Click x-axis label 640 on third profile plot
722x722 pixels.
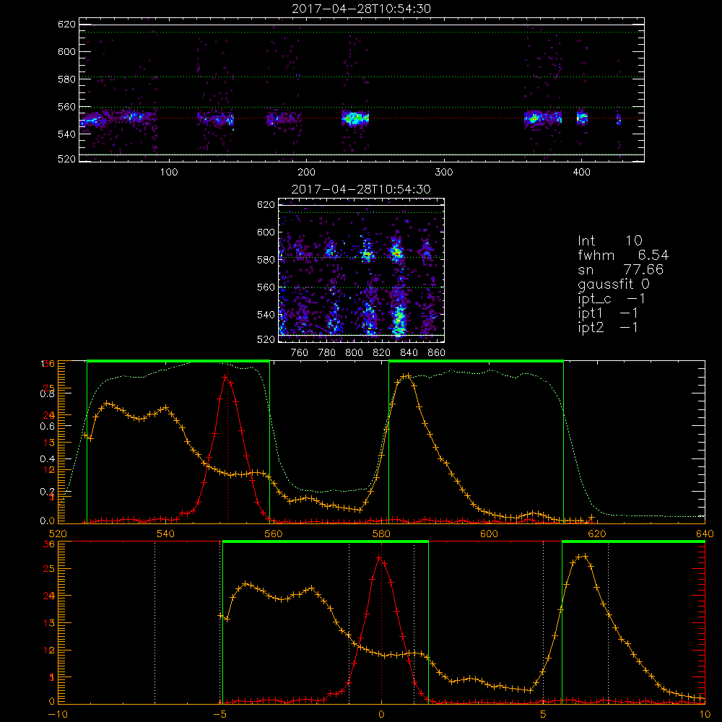[x=705, y=534]
